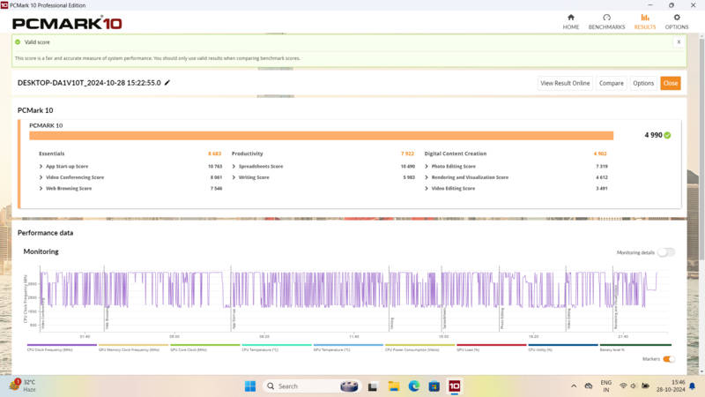Click the orange PCMark 10 score bar
This screenshot has width=705, height=397.
(x=321, y=136)
